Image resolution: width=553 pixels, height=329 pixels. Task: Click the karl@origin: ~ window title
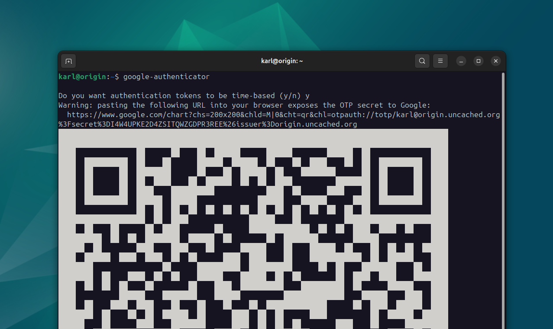(x=282, y=61)
